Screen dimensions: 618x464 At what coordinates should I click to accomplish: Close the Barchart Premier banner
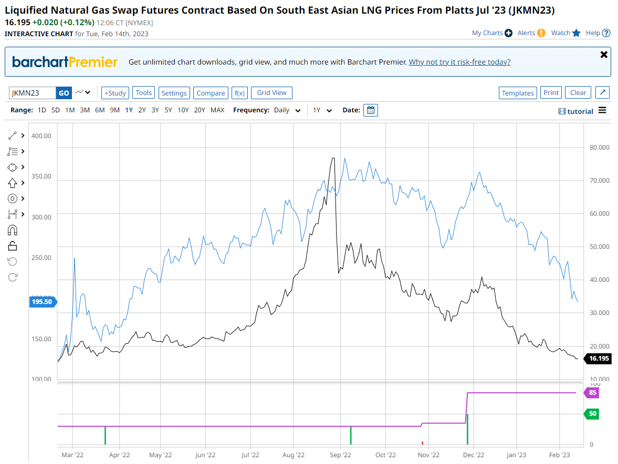pyautogui.click(x=604, y=55)
